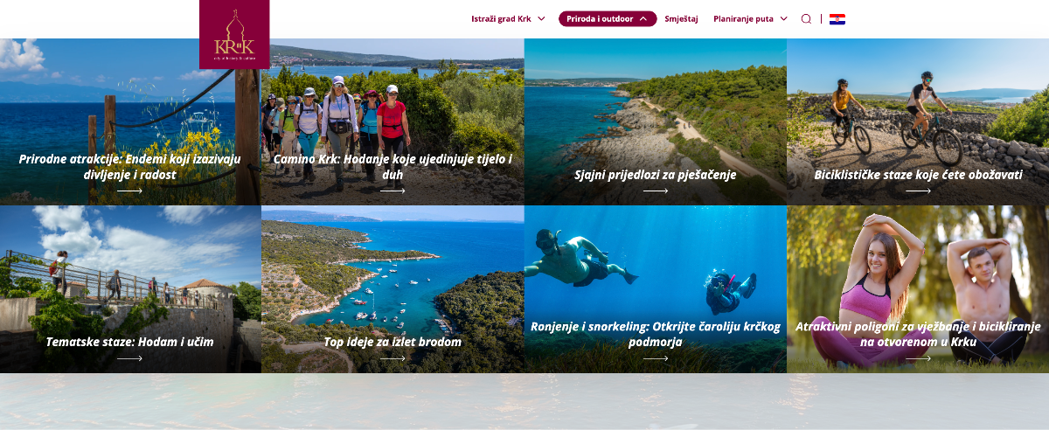This screenshot has height=430, width=1049.
Task: Open Biciklističke staze koje ćete obožavati link
Action: (x=918, y=174)
